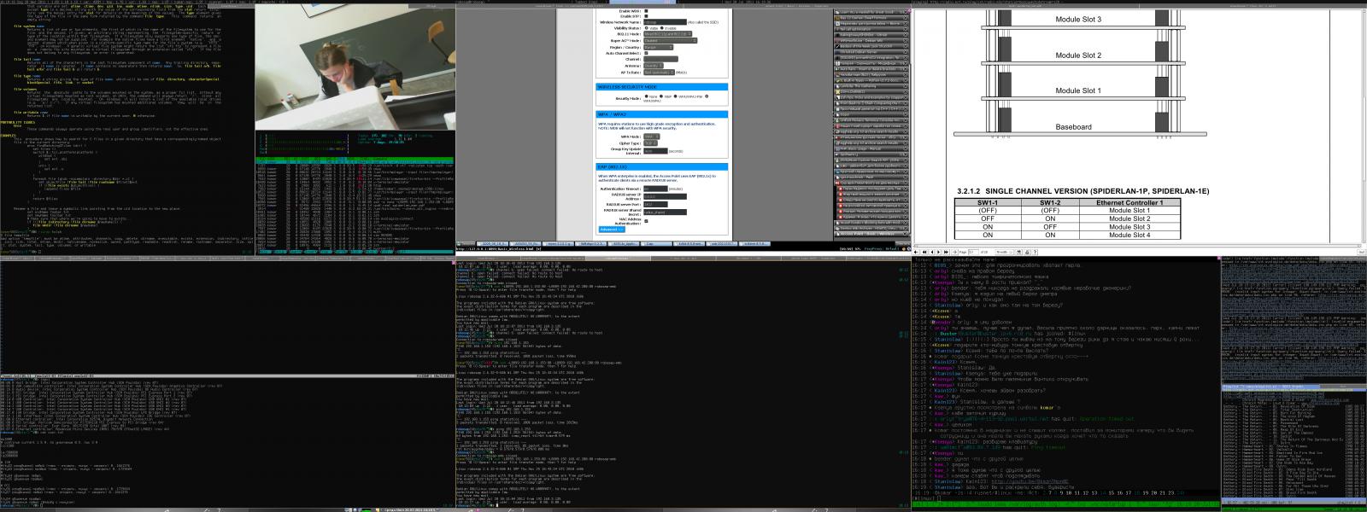This screenshot has height=512, width=1367.
Task: Open the about/help question mark in PDF viewer
Action: [1036, 252]
